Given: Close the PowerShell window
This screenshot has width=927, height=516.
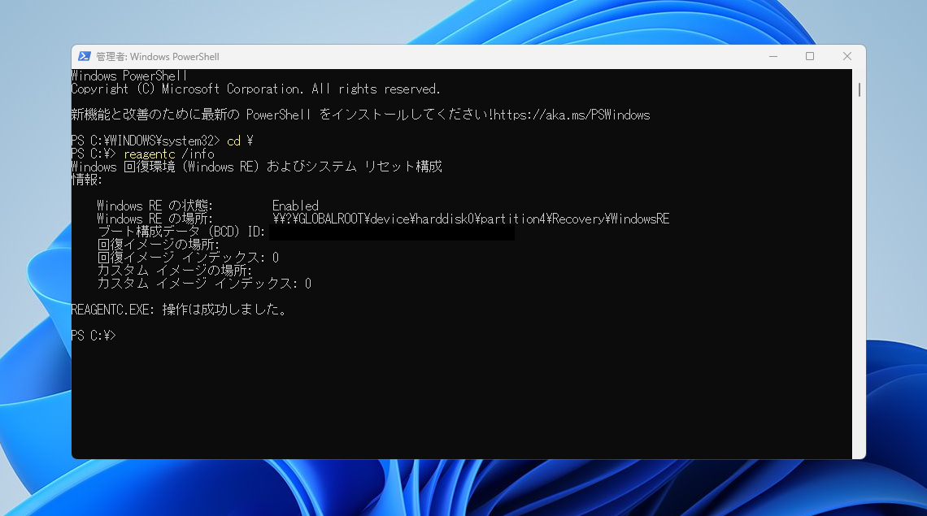Looking at the screenshot, I should [847, 56].
